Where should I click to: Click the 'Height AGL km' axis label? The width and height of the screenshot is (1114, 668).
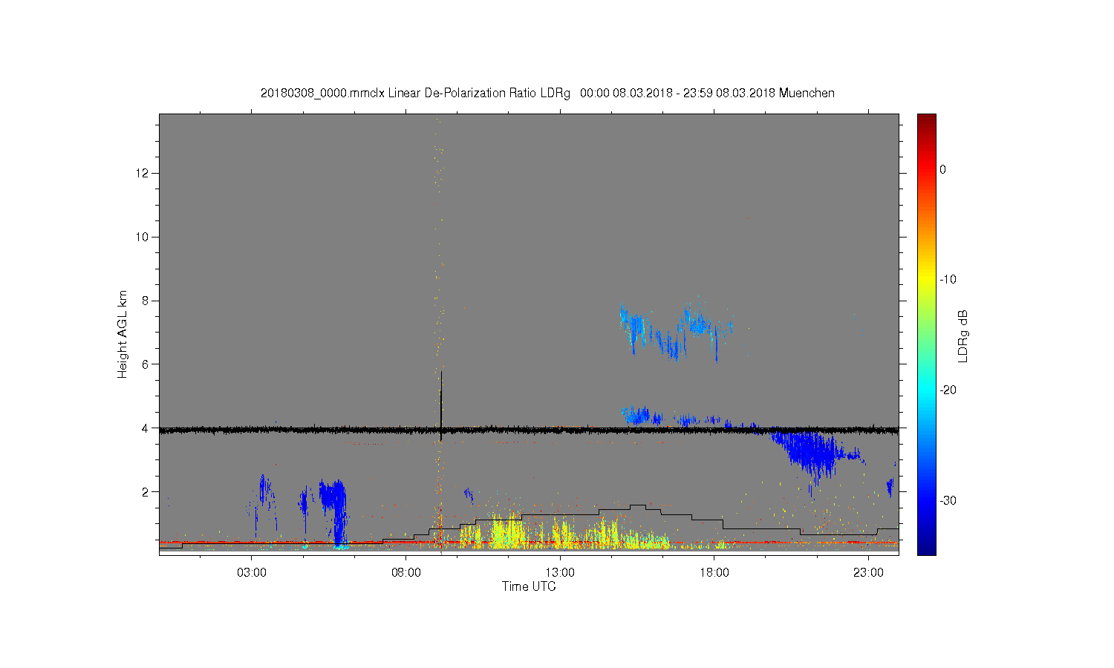[123, 334]
